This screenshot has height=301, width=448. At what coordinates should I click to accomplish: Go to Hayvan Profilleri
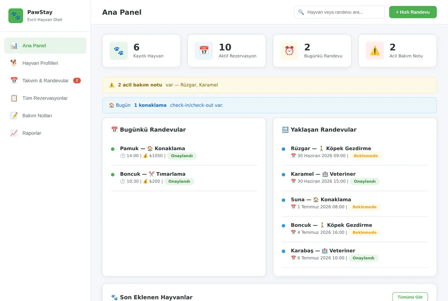pyautogui.click(x=45, y=63)
